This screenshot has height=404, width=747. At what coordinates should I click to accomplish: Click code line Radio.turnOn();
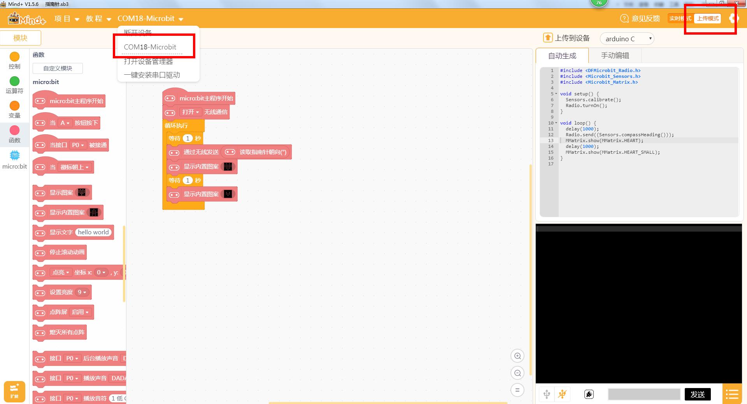pyautogui.click(x=586, y=105)
